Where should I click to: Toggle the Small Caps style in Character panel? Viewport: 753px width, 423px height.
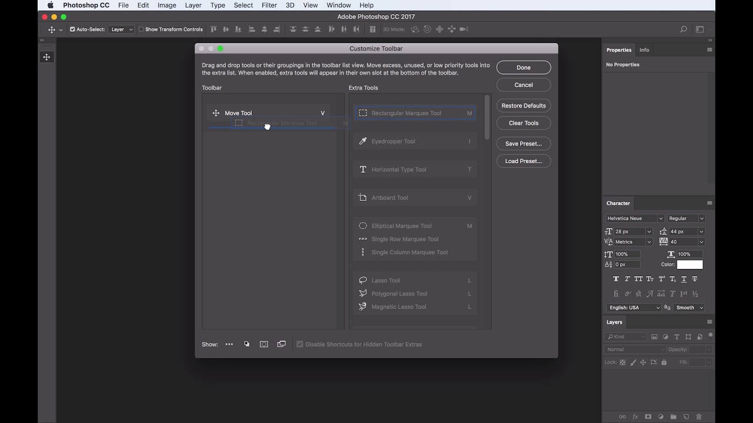pyautogui.click(x=649, y=279)
